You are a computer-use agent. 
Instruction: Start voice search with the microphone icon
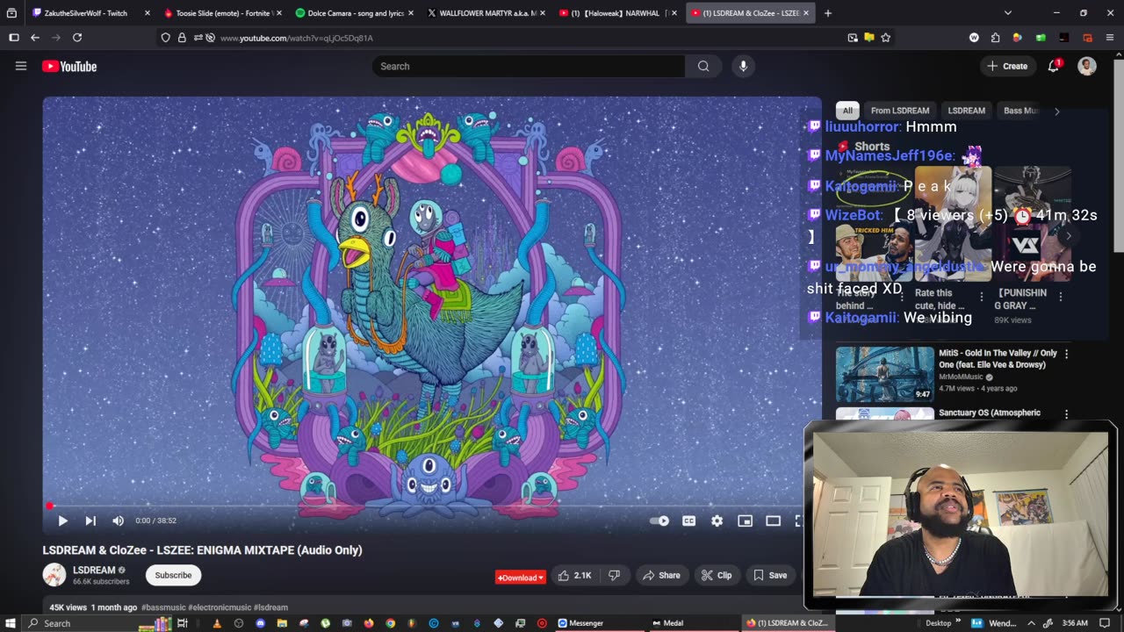click(x=743, y=66)
